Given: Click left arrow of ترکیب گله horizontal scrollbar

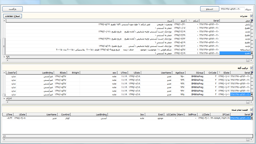Looking at the screenshot, I should 7,102.
